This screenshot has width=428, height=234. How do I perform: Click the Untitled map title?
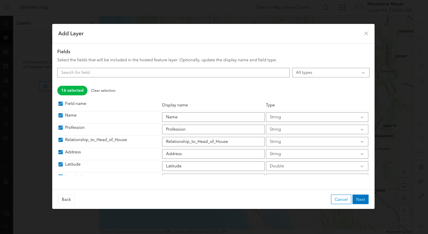(34, 7)
